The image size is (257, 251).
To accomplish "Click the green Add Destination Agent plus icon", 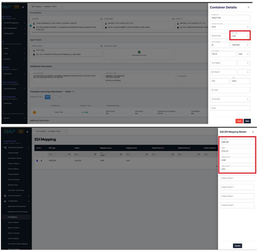I will (139, 52).
